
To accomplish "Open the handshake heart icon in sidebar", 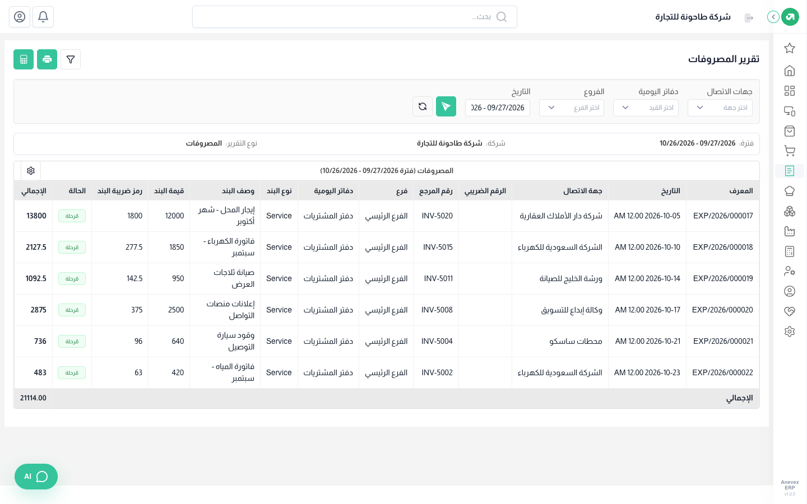I will 790,311.
